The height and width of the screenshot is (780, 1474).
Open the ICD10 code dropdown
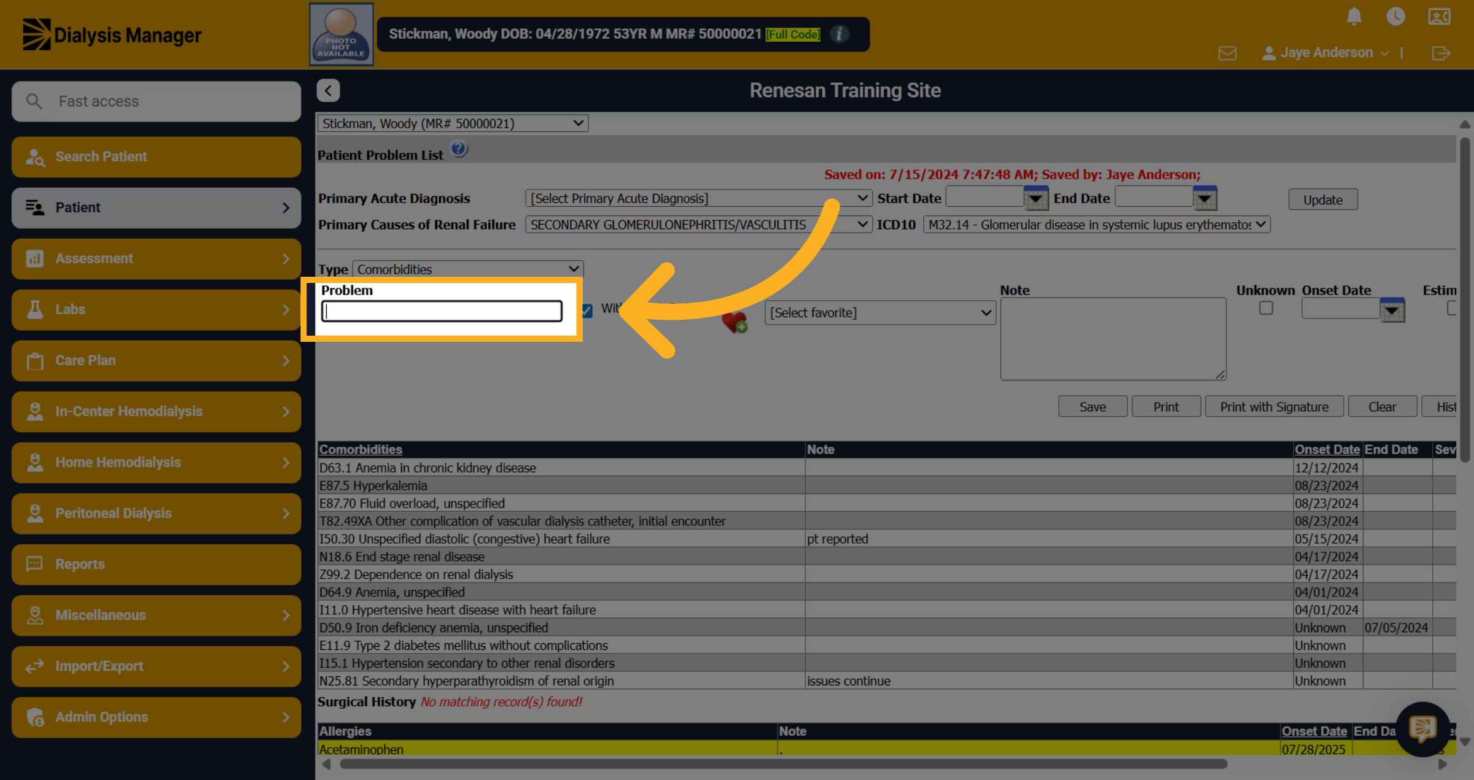point(1096,225)
